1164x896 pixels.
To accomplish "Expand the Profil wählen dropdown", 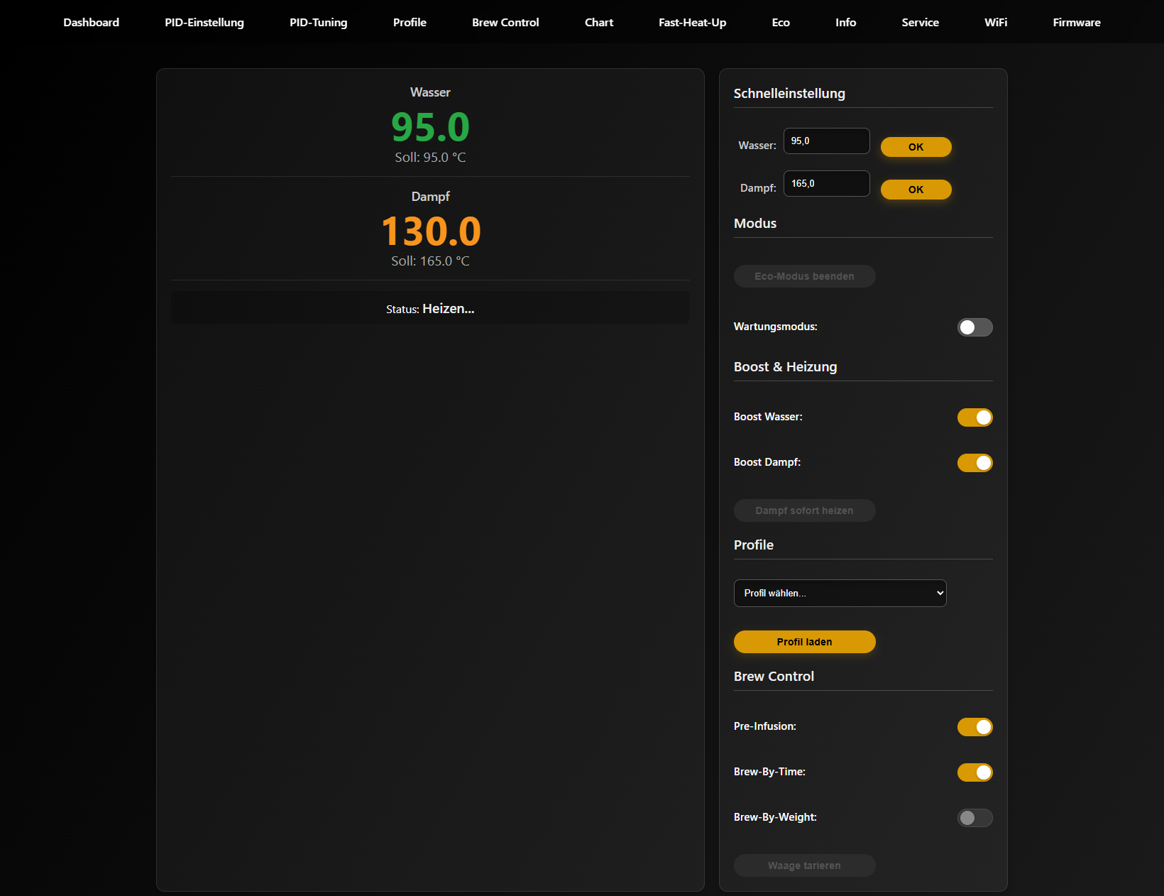I will tap(840, 593).
